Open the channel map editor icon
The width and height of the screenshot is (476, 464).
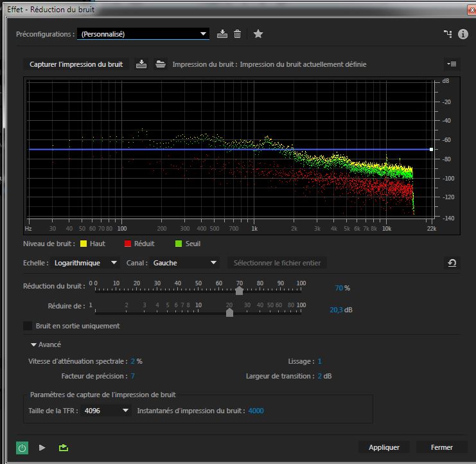[x=448, y=34]
